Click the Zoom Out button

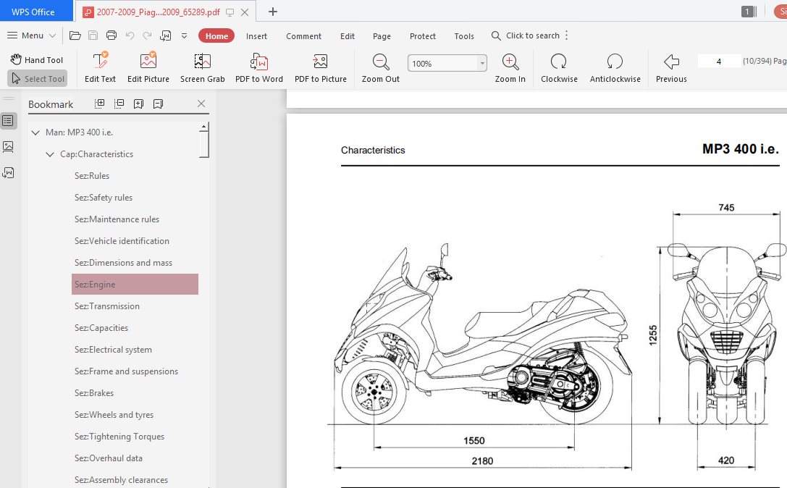click(x=380, y=67)
